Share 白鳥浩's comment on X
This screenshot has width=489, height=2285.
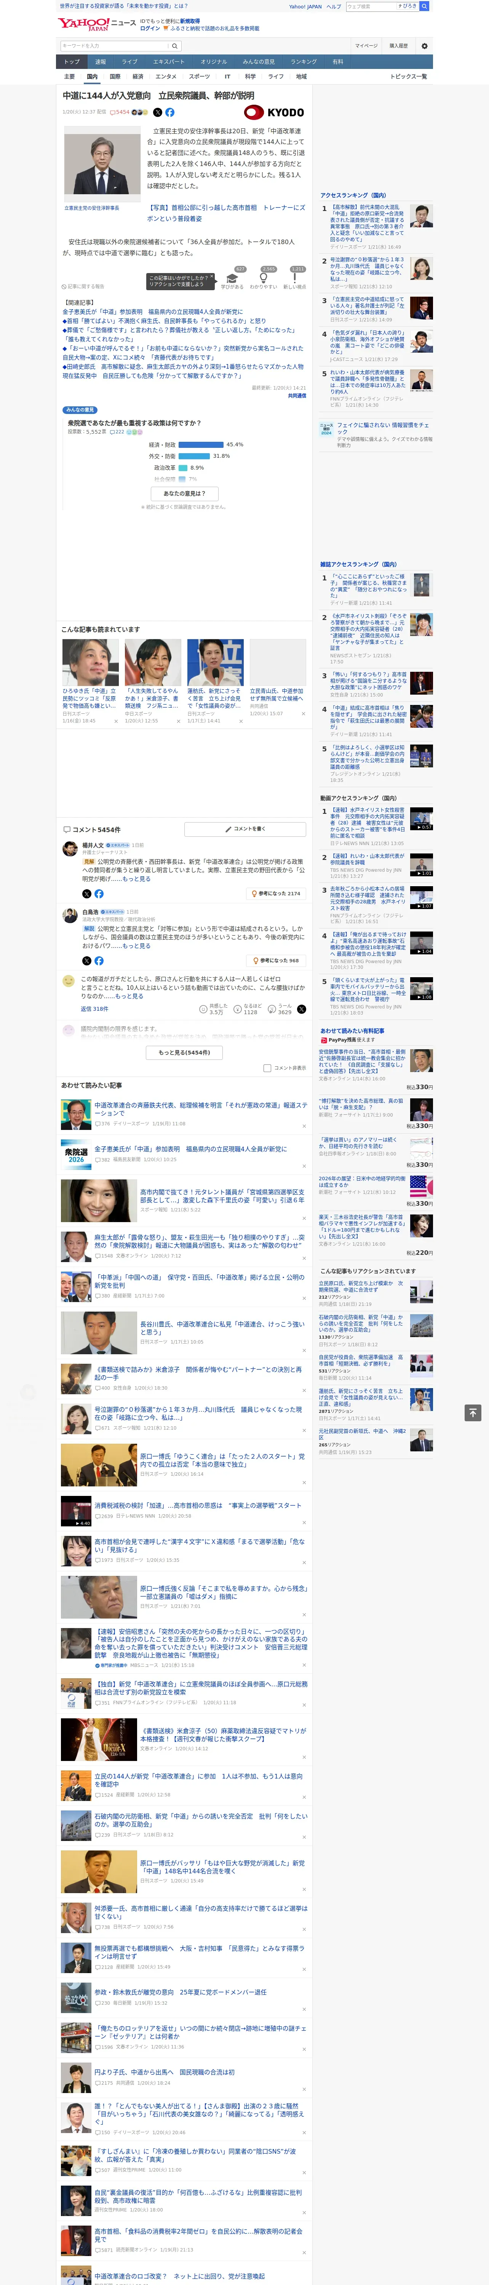(x=86, y=961)
